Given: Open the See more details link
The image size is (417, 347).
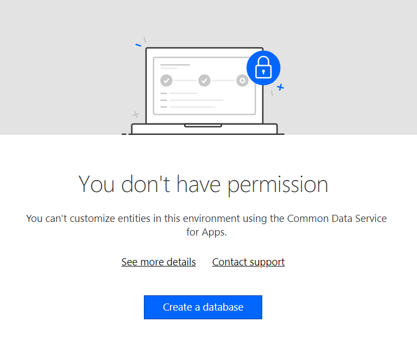Looking at the screenshot, I should [x=159, y=262].
